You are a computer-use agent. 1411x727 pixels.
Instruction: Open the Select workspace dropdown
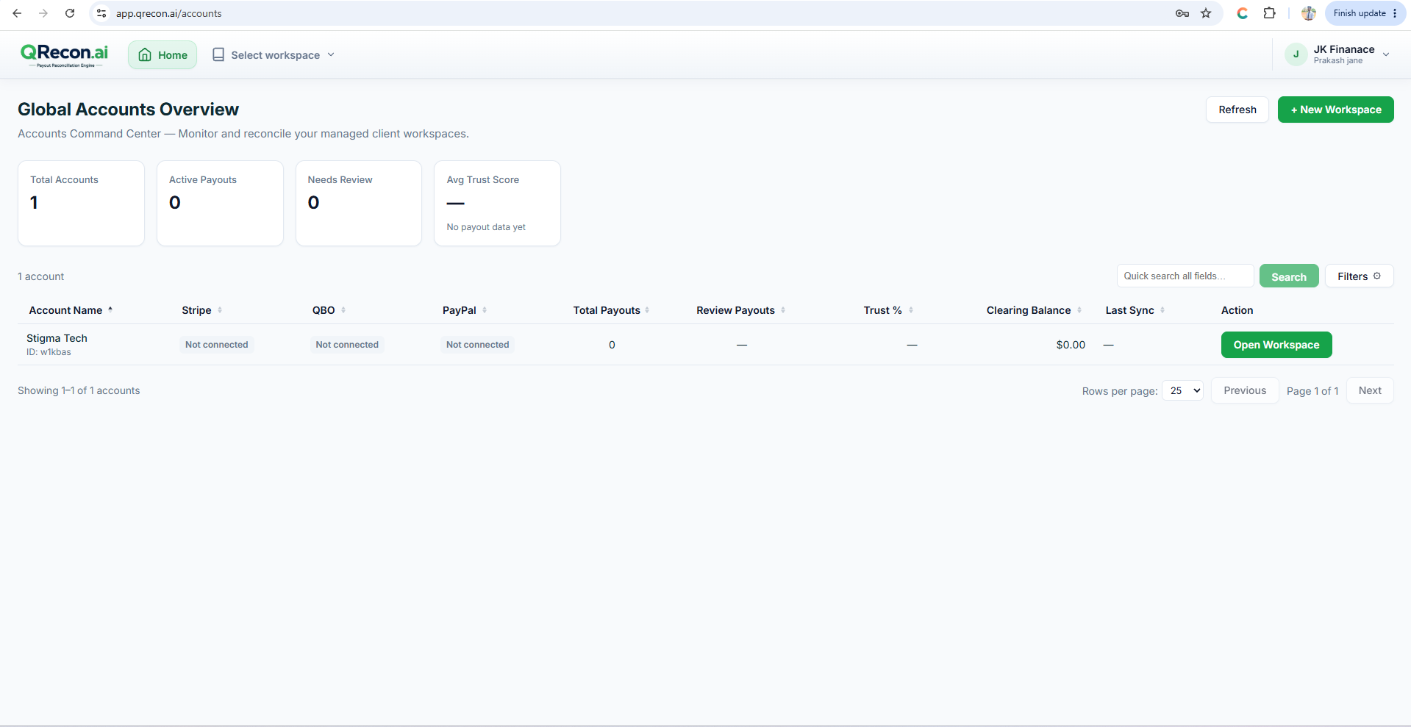click(x=274, y=55)
